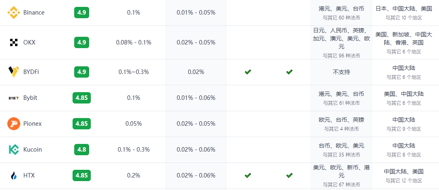Click first green checkmark in HTX row
The height and width of the screenshot is (190, 439).
(248, 175)
